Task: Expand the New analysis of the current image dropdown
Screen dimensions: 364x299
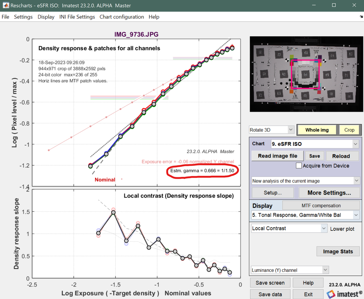Action: coord(305,181)
